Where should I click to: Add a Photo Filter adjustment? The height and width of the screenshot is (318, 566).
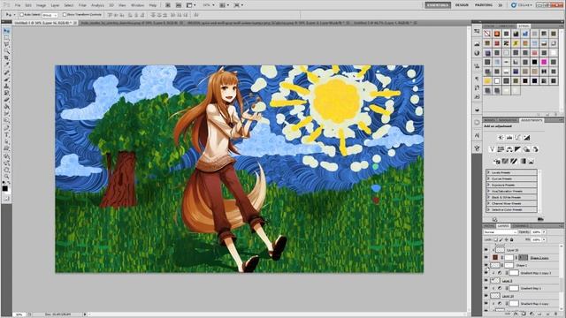coord(527,149)
